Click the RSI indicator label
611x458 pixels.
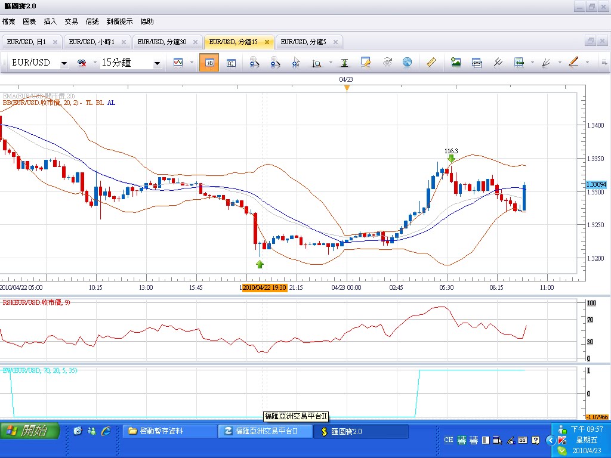click(x=36, y=302)
